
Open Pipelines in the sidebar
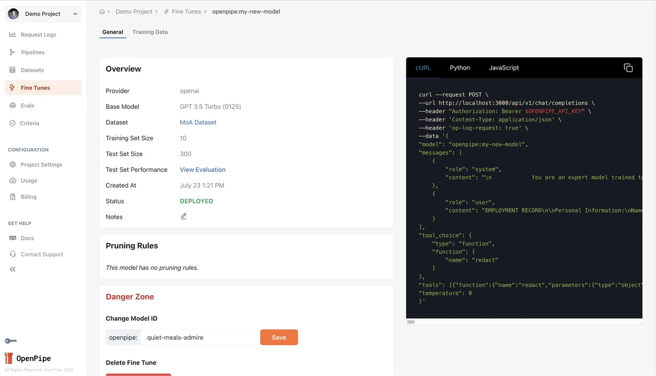click(43, 52)
